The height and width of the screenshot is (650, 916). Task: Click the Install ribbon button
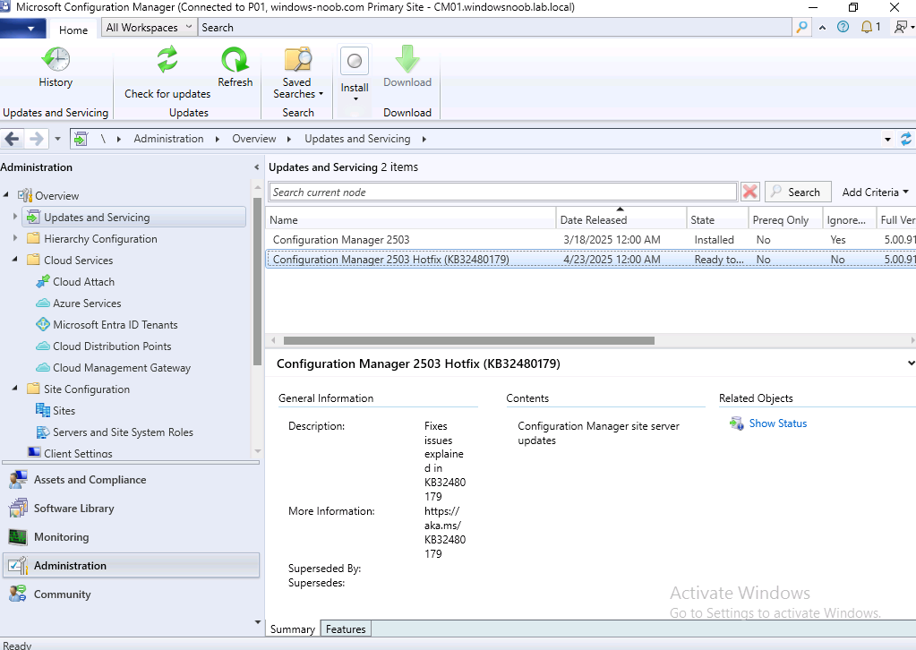[x=355, y=73]
